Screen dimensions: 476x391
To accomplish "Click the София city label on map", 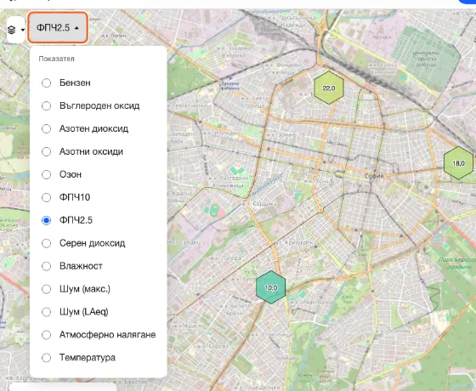I will [374, 176].
